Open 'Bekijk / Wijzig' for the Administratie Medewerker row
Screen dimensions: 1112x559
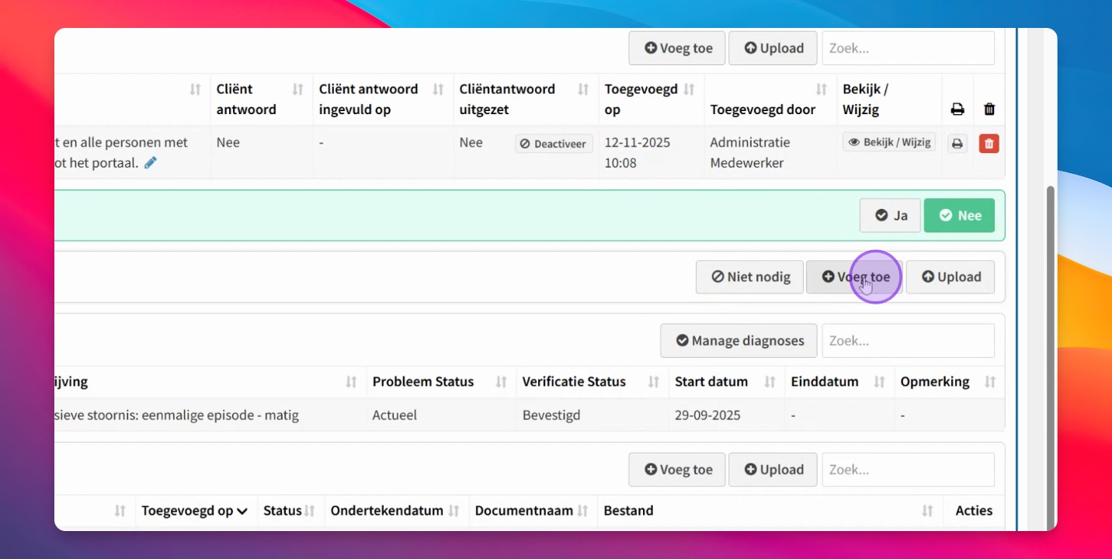click(x=889, y=143)
